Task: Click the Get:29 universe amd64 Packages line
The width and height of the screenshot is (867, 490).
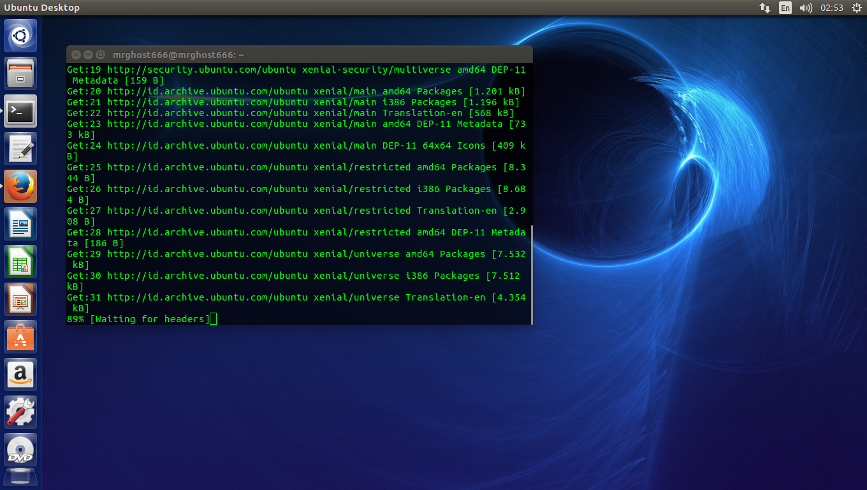Action: click(x=296, y=260)
